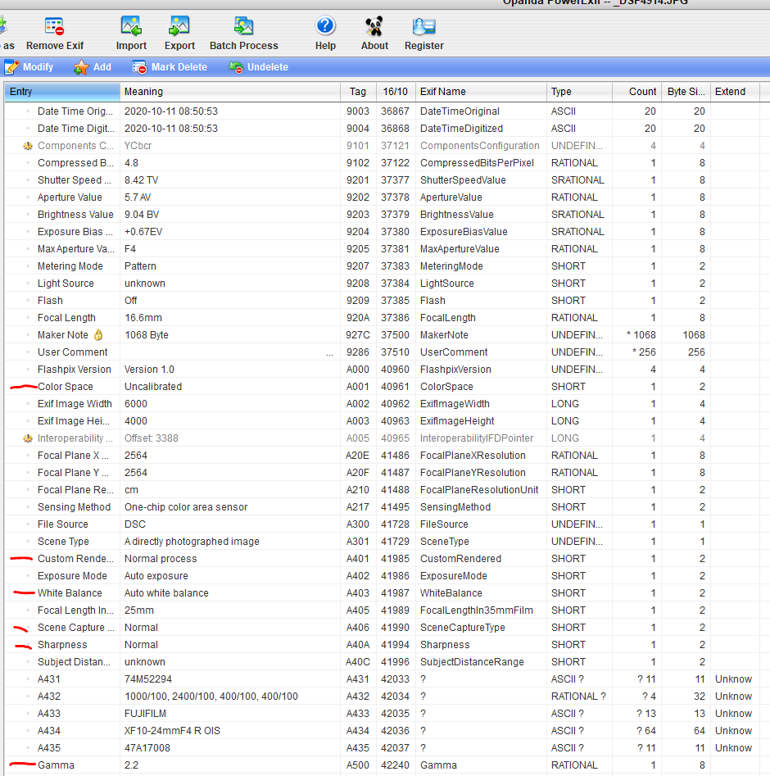The width and height of the screenshot is (770, 776).
Task: Select the A435 entry
Action: [x=49, y=748]
